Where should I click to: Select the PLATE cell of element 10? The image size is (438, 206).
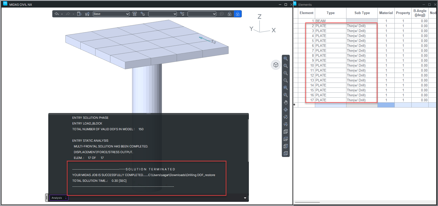click(x=331, y=65)
